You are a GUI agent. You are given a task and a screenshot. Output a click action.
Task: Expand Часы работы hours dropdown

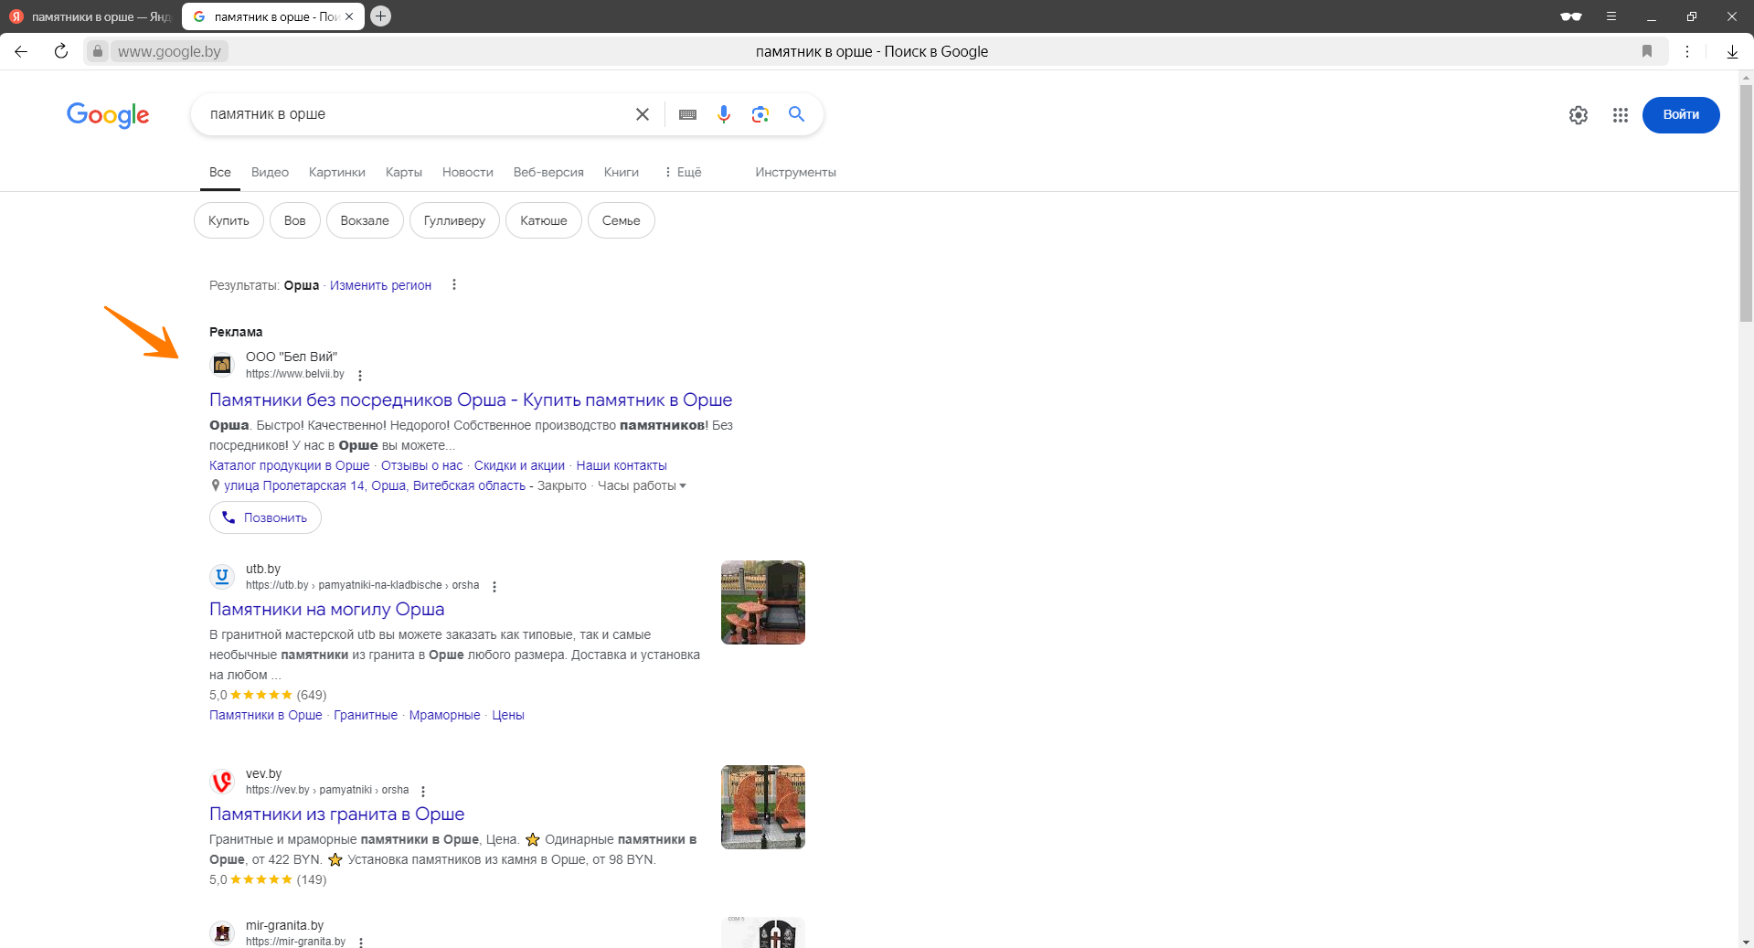coord(642,485)
